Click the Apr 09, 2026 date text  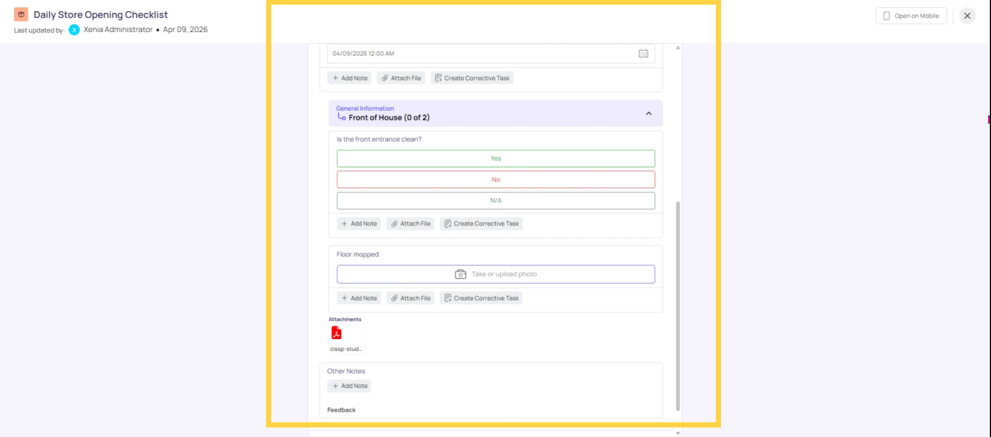[185, 30]
